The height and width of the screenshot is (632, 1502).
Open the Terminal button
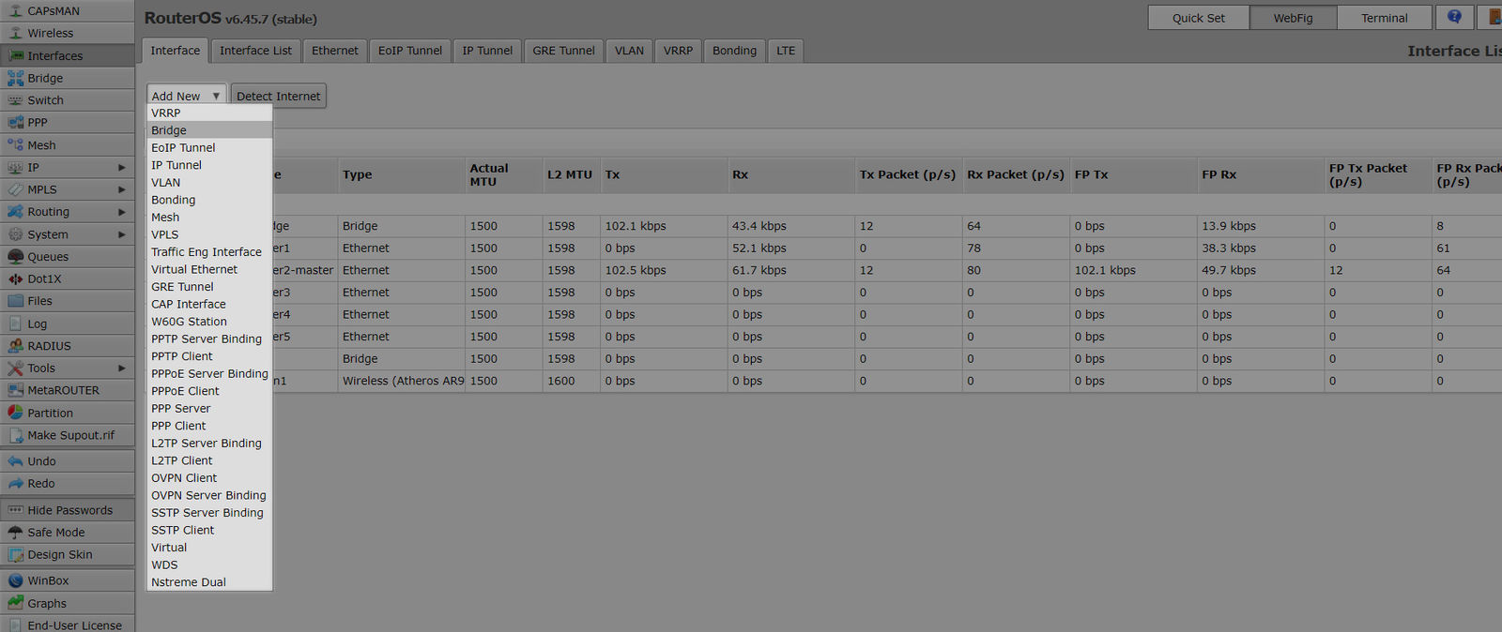click(1384, 18)
